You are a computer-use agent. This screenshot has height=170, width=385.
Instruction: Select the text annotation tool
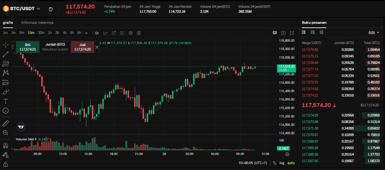[6, 101]
